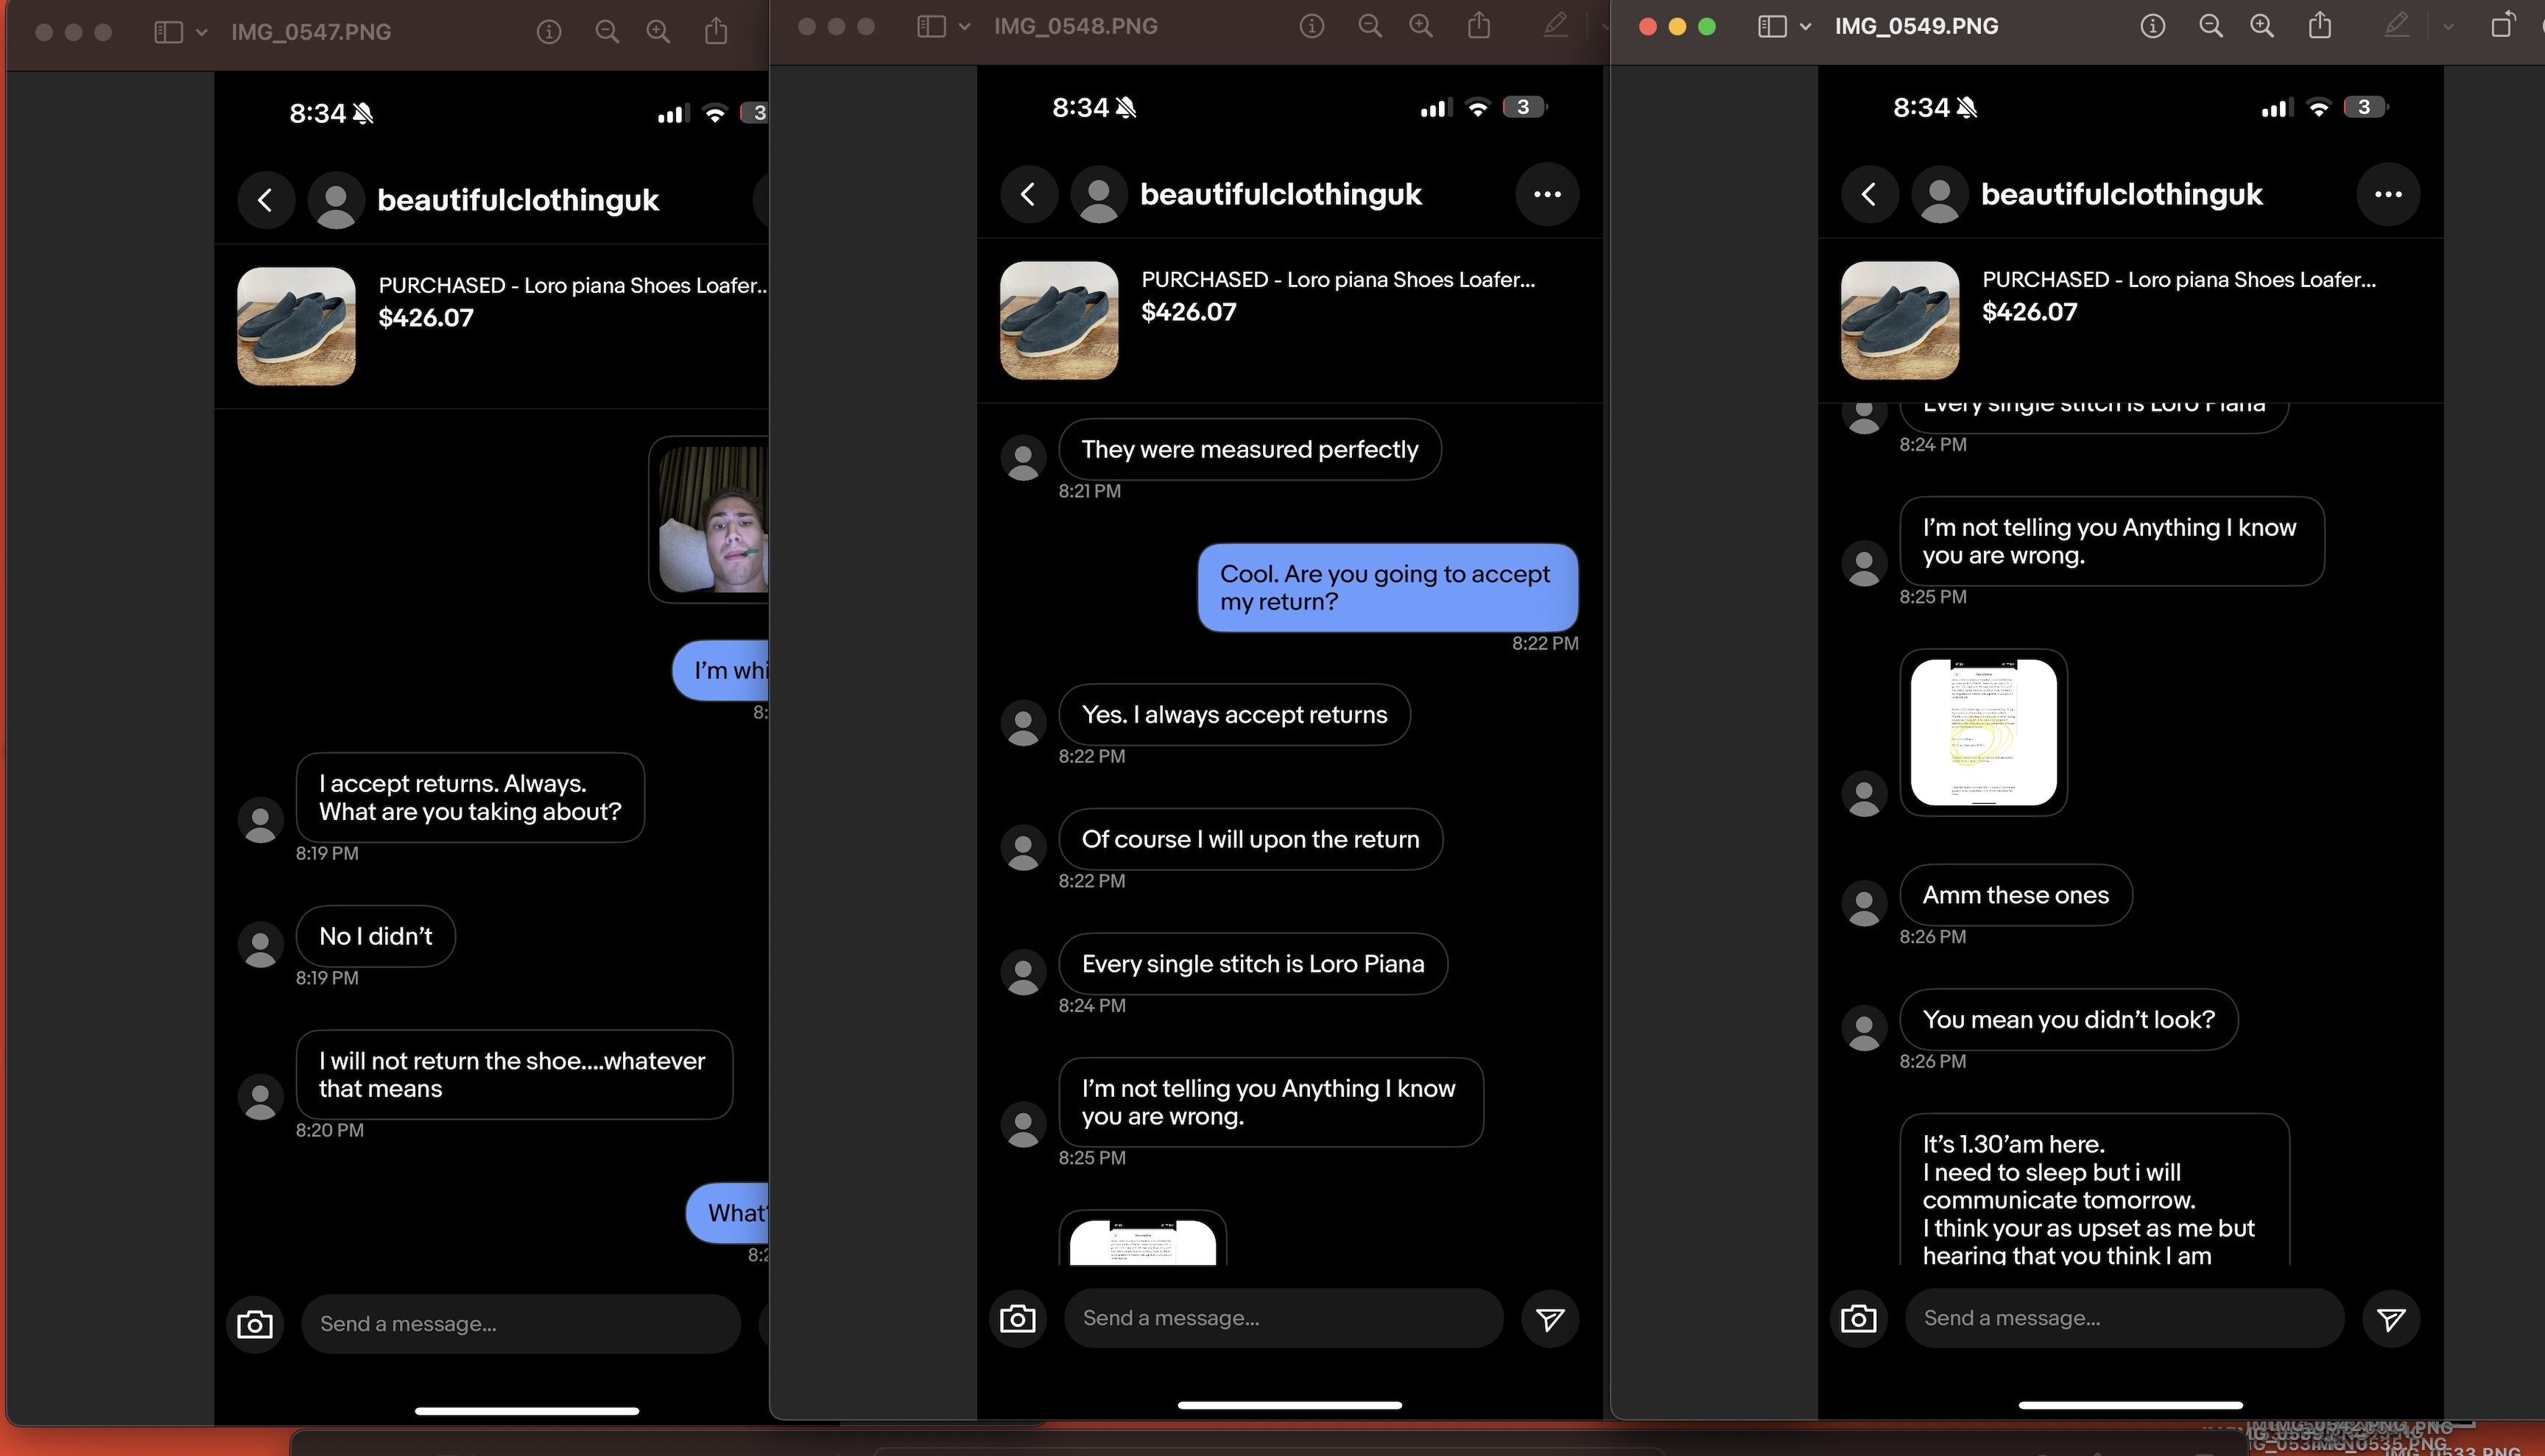Open the loafer product thumbnail in IMG_0549
The height and width of the screenshot is (1456, 2545).
pos(1901,320)
